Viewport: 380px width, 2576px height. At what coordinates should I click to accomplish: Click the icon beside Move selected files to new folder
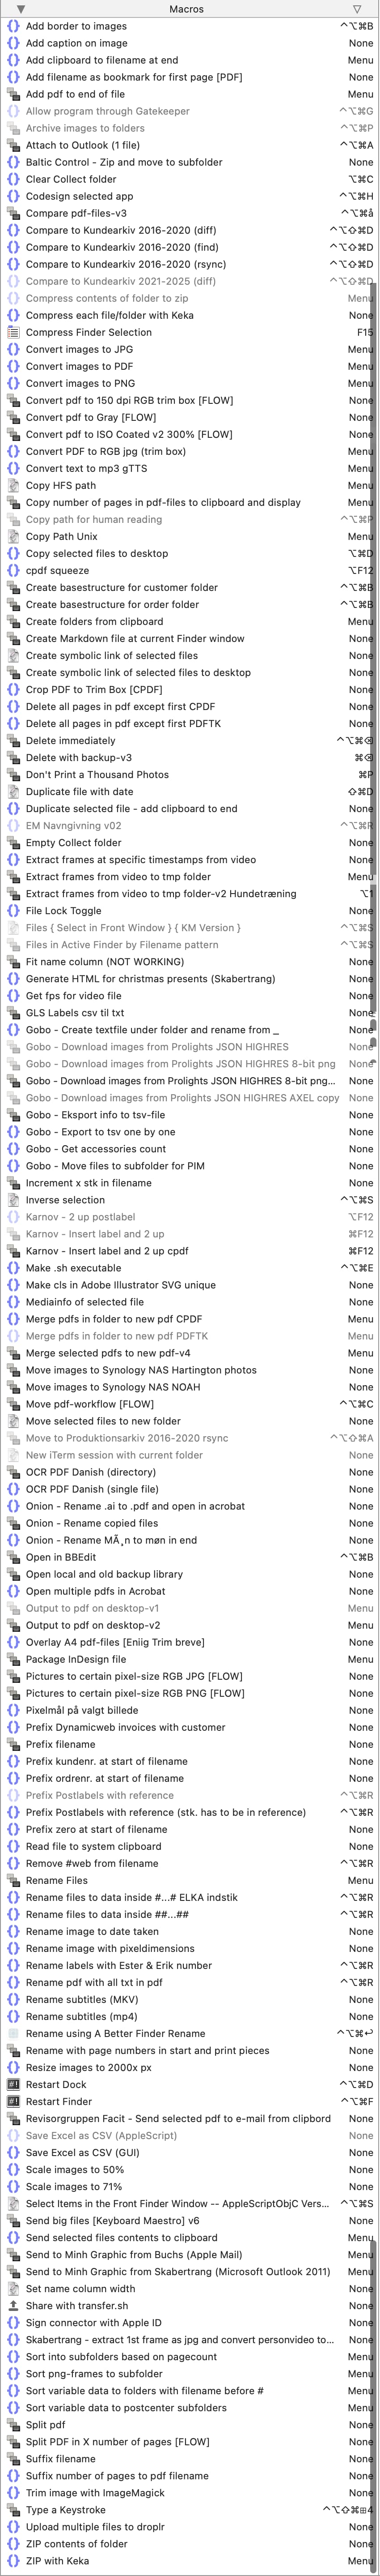13,1420
